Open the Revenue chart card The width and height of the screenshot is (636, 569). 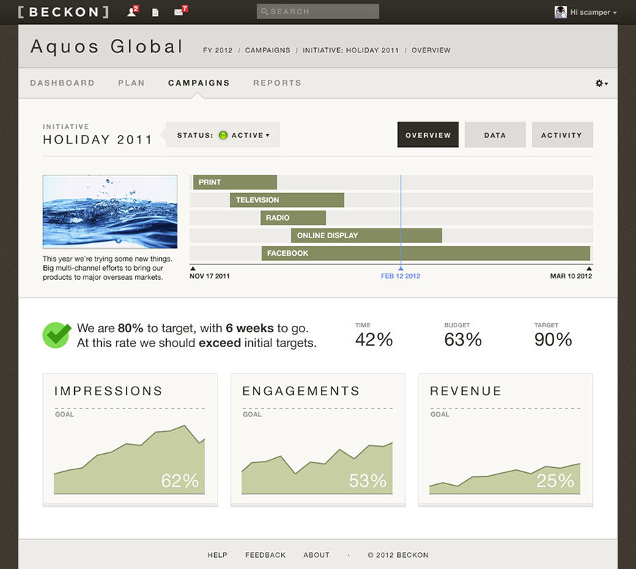505,440
